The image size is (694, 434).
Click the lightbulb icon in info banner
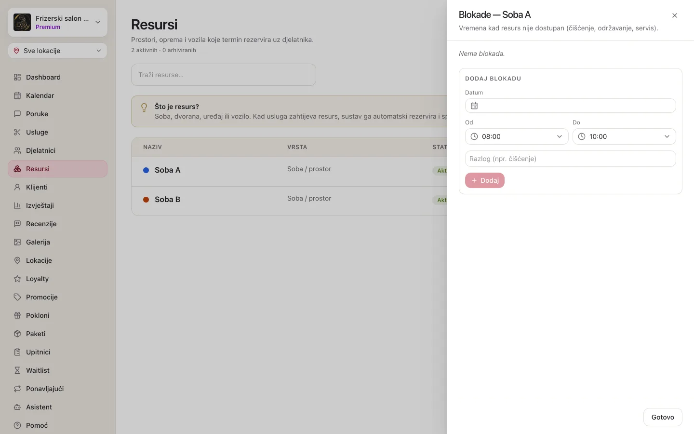pyautogui.click(x=144, y=108)
